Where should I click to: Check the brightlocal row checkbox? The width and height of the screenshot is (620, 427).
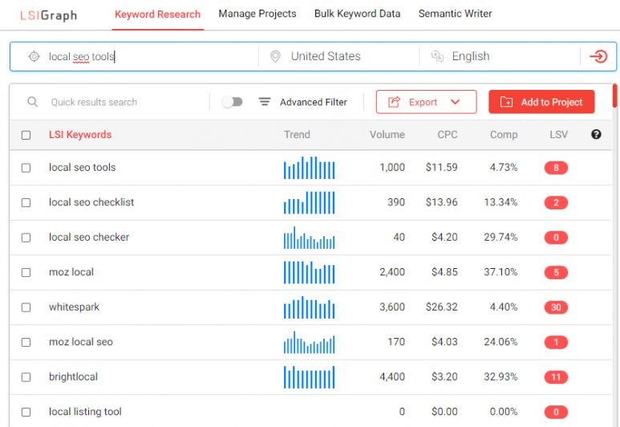pyautogui.click(x=26, y=377)
